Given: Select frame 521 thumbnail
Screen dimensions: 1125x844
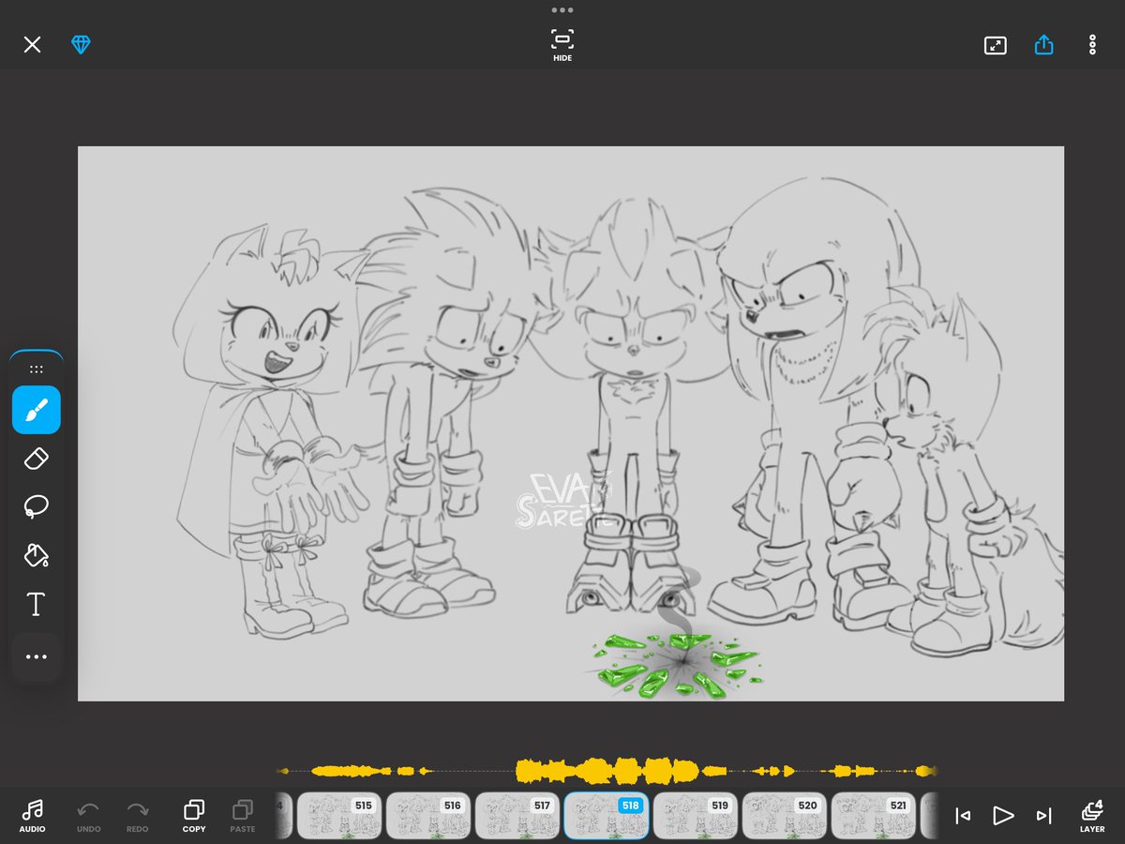Looking at the screenshot, I should coord(874,816).
